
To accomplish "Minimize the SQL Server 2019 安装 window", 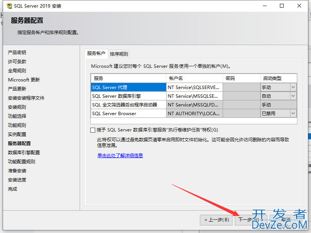I will [265, 6].
